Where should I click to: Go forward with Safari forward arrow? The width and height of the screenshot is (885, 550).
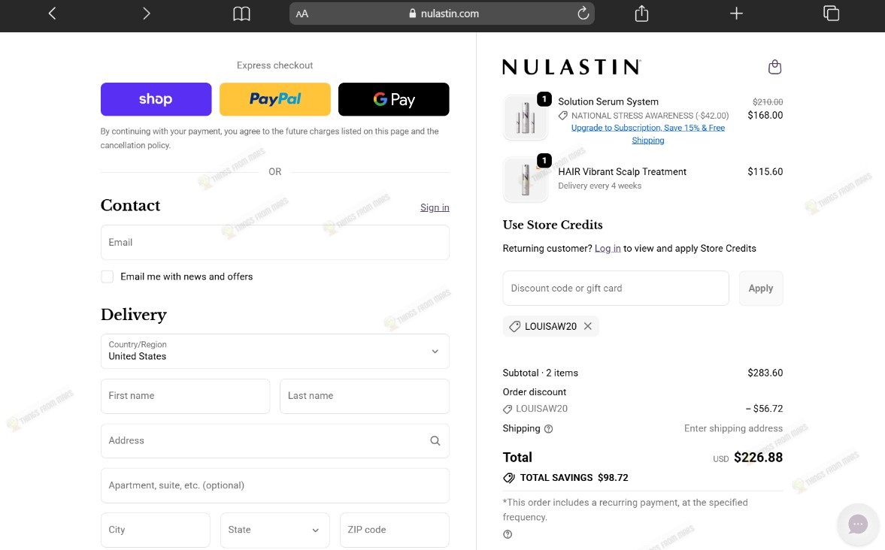(146, 13)
